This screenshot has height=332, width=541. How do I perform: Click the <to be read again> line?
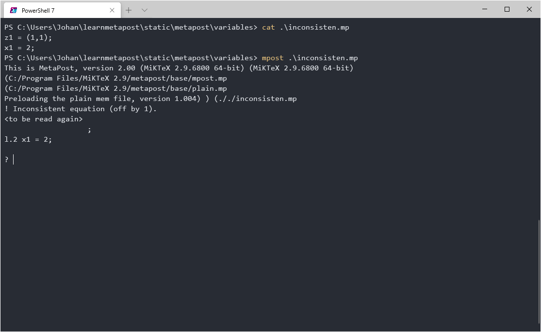click(x=44, y=119)
